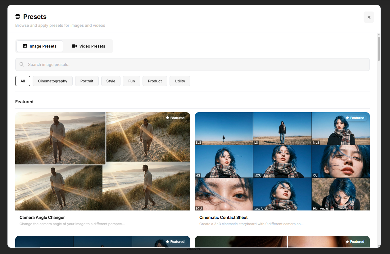
Task: Open the Camera Angle Changer preset
Action: (x=102, y=161)
